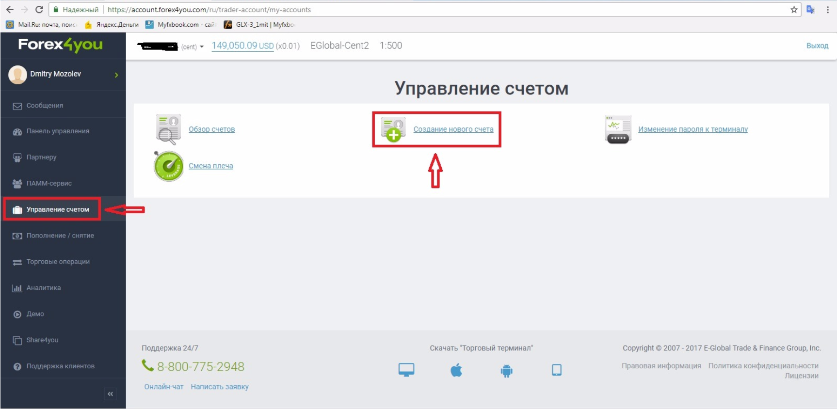Click the Dmitry Mozolev avatar picture
Image resolution: width=837 pixels, height=409 pixels.
coord(17,75)
